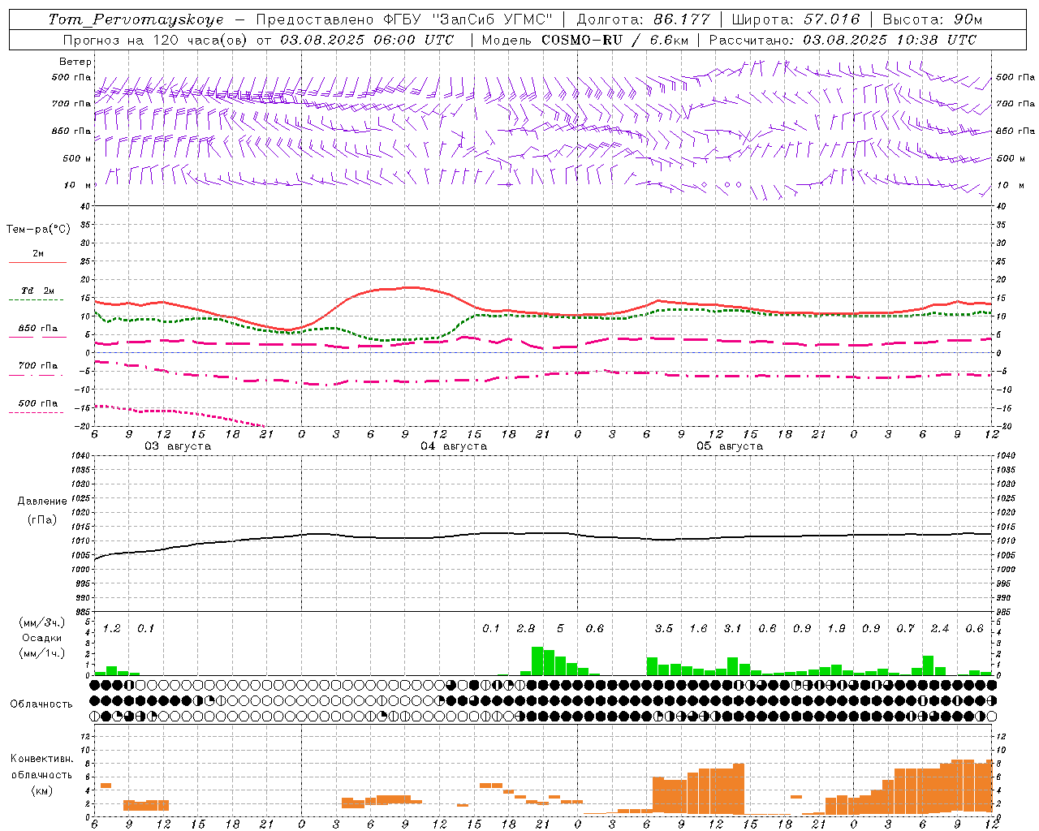This screenshot has height=831, width=1039.
Task: Click the 3-hour precipitation value 3.5
Action: click(x=664, y=628)
